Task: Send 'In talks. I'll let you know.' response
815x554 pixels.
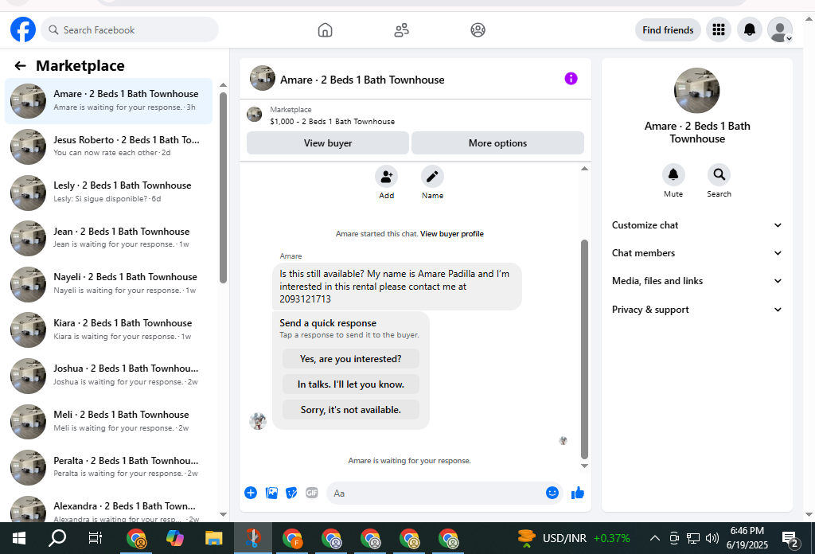Action: 351,384
